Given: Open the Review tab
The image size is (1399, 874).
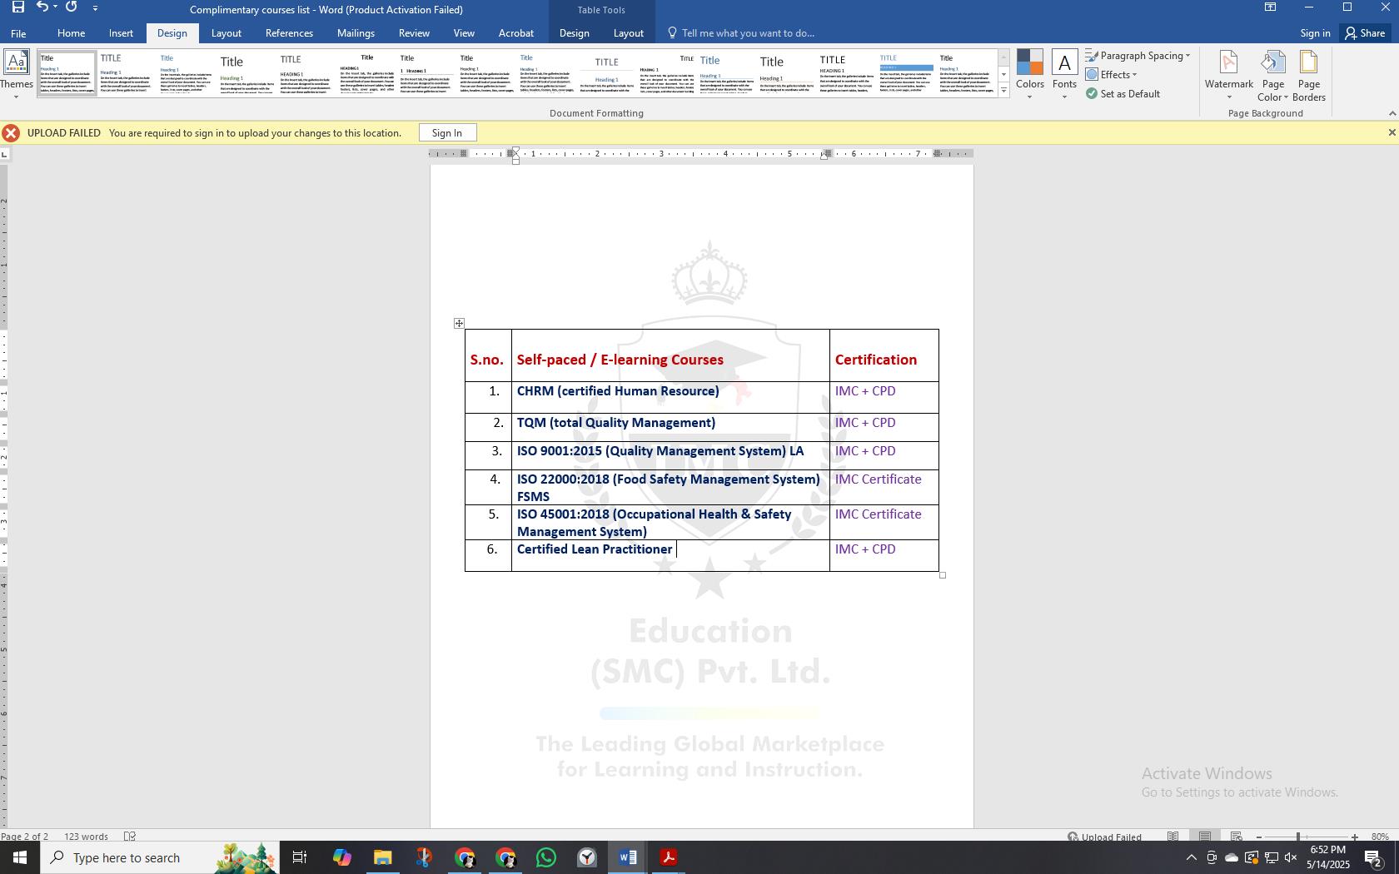Looking at the screenshot, I should (x=414, y=33).
